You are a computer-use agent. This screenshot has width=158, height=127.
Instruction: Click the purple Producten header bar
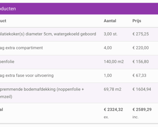[x=79, y=9]
